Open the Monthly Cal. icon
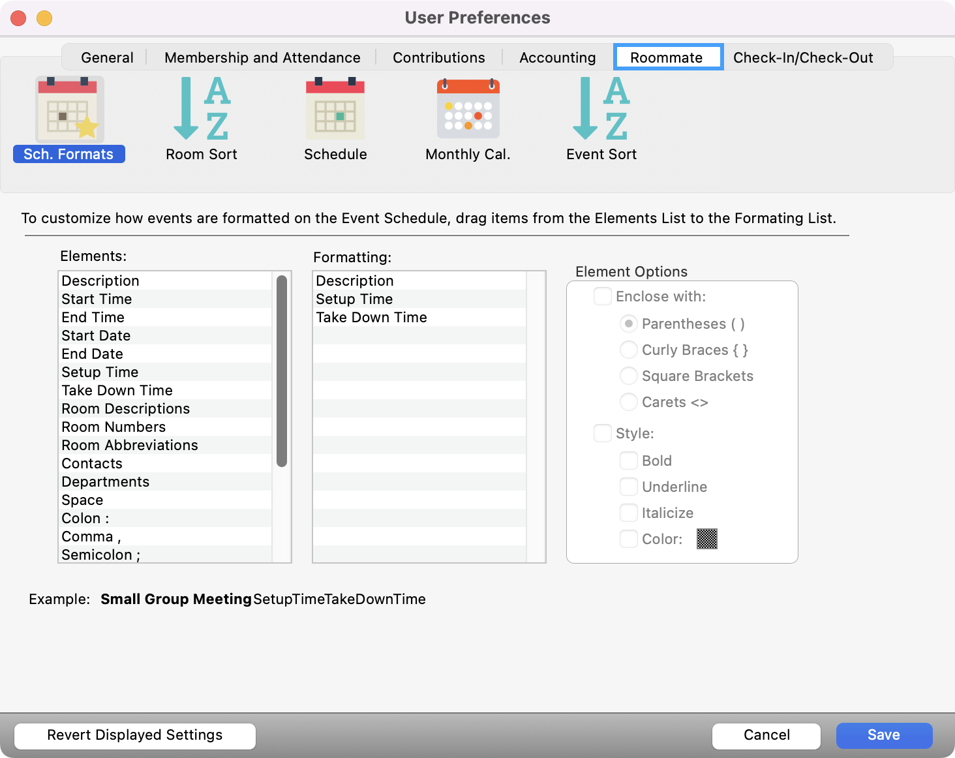This screenshot has height=758, width=955. pos(468,110)
